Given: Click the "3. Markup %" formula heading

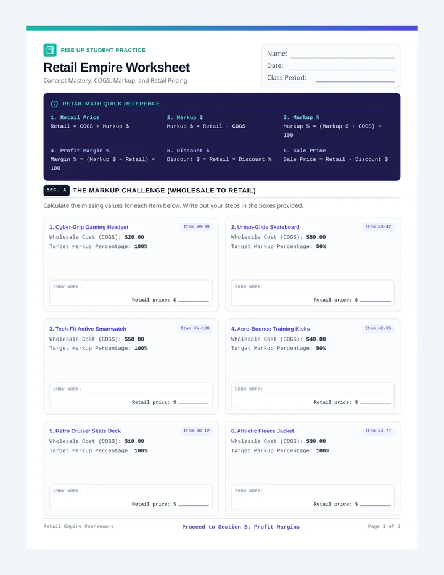Looking at the screenshot, I should click(x=302, y=117).
